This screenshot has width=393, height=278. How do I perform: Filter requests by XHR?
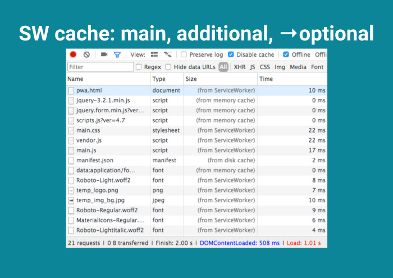click(240, 67)
